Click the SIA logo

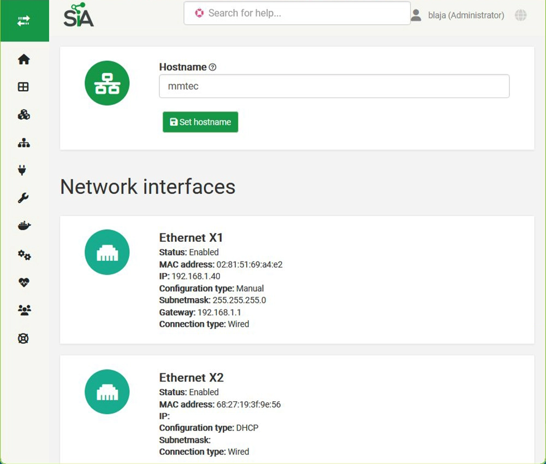[79, 15]
